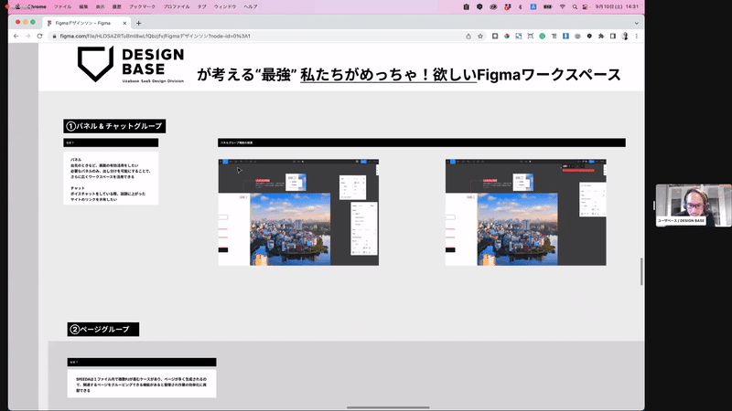Open a new Chrome tab with plus button
Screen dimensions: 732x411
139,23
